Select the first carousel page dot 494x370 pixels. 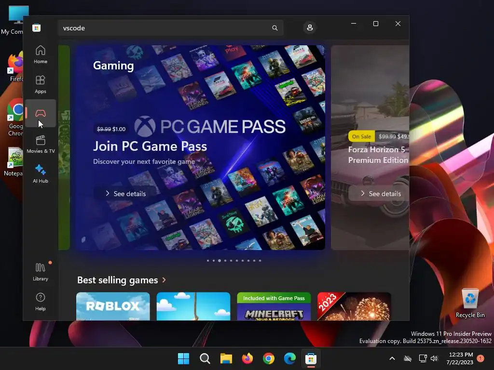[x=208, y=261]
